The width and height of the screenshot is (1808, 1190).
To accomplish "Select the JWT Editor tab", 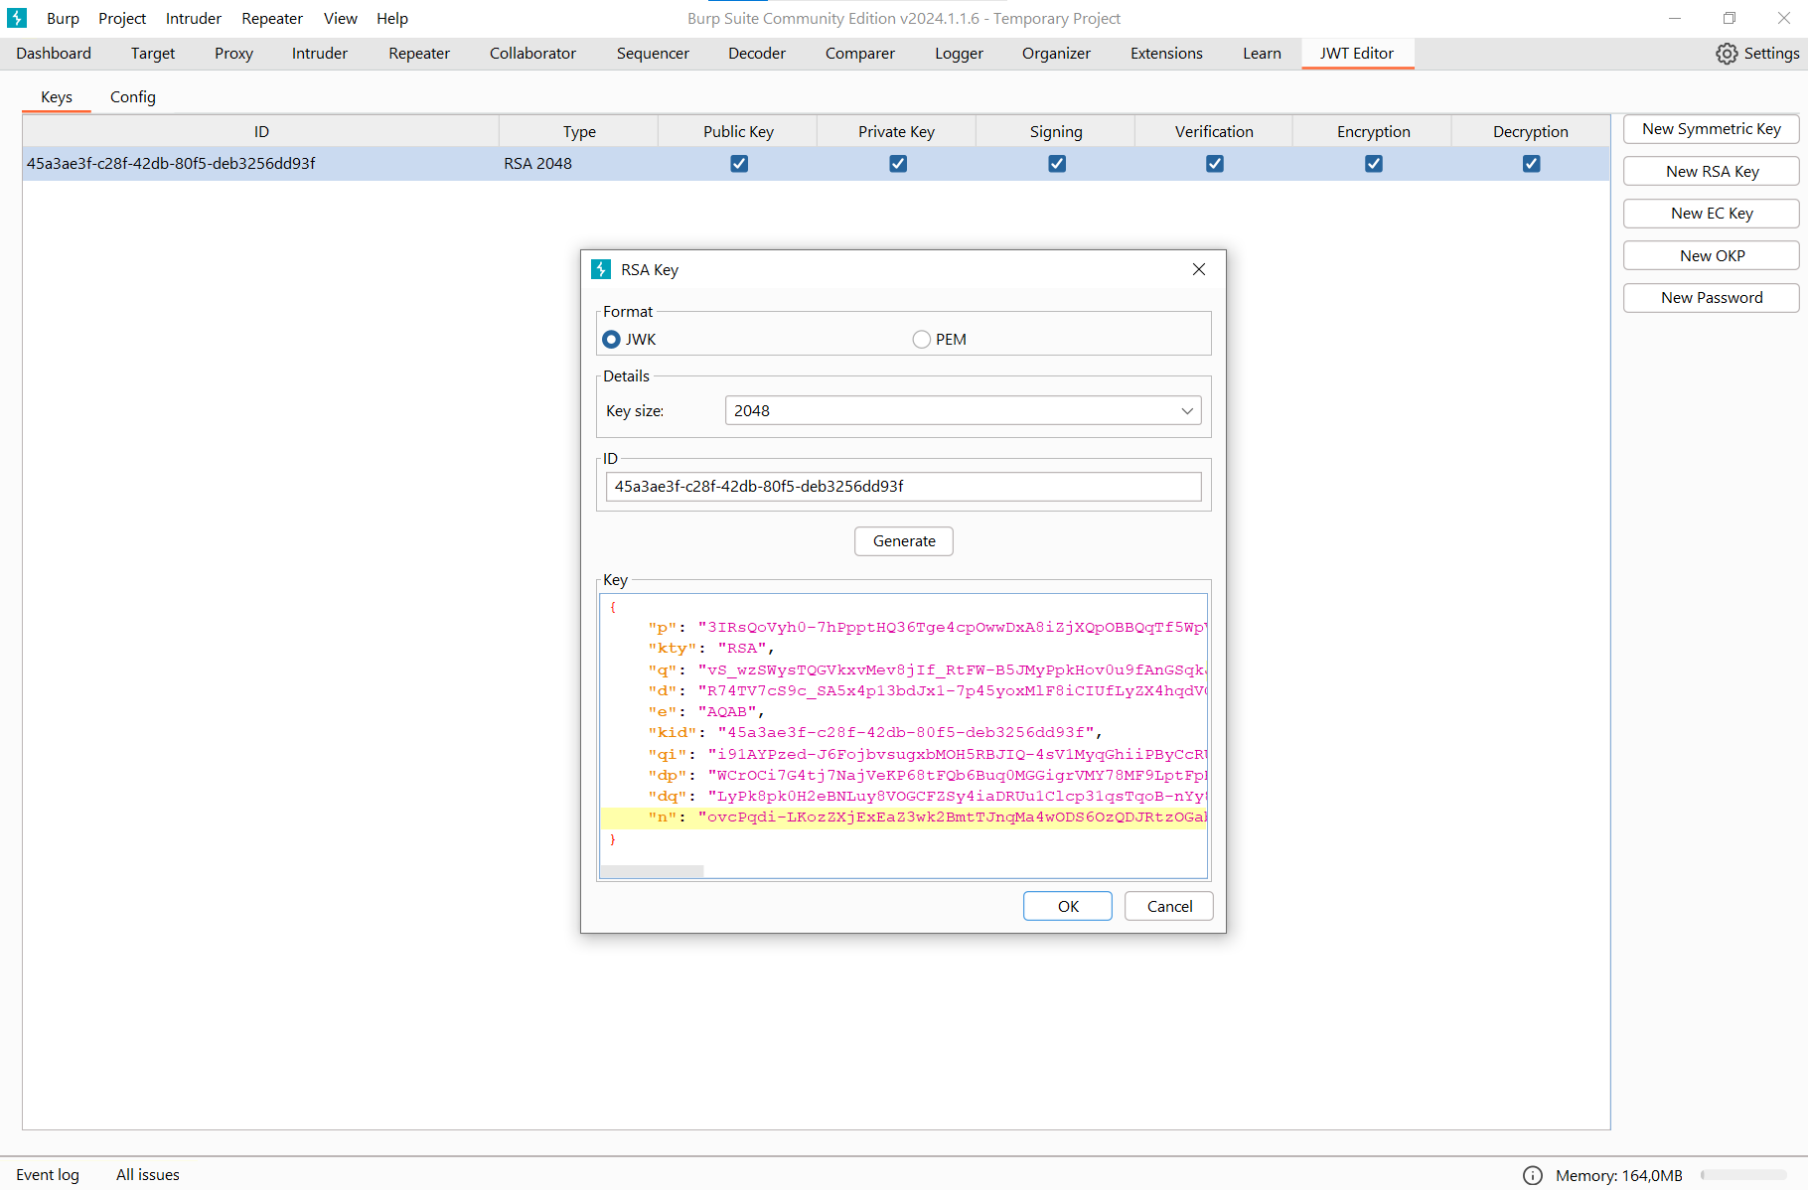I will [1357, 54].
